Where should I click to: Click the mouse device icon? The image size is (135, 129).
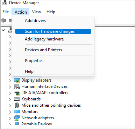(x=17, y=105)
